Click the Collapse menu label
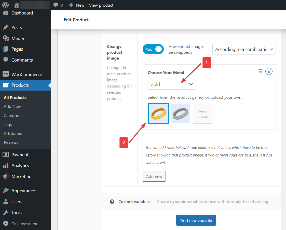 coord(25,224)
